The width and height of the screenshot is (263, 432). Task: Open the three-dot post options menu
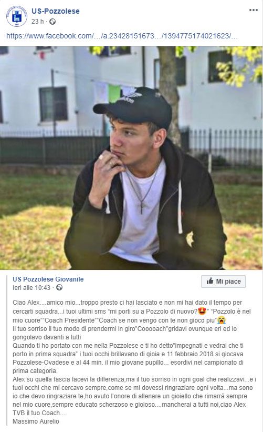(x=253, y=10)
